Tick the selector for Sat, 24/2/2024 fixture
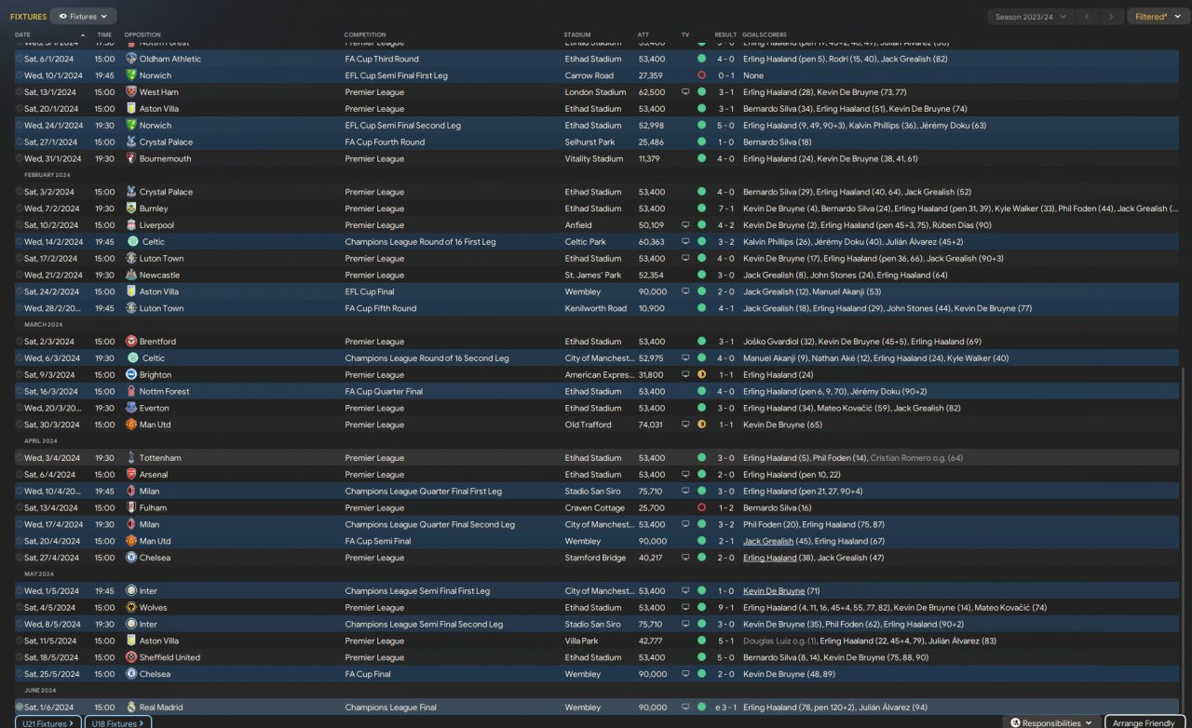This screenshot has width=1192, height=728. click(19, 291)
